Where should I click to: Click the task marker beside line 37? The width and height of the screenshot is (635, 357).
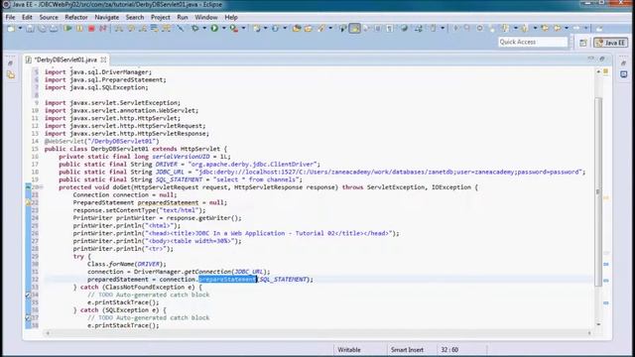tap(28, 317)
